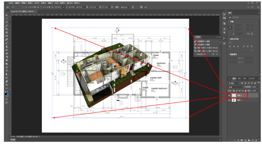Select the Magic Wand tool
The width and height of the screenshot is (262, 144).
point(7,26)
